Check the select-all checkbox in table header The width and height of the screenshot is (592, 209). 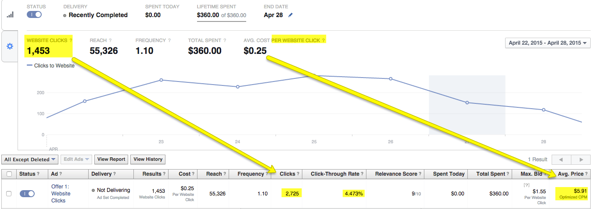[9, 174]
